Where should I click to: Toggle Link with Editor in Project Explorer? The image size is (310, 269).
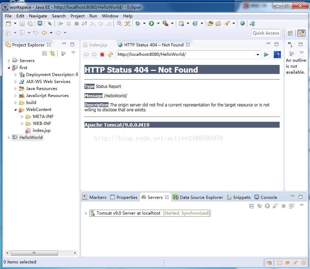coord(52,53)
